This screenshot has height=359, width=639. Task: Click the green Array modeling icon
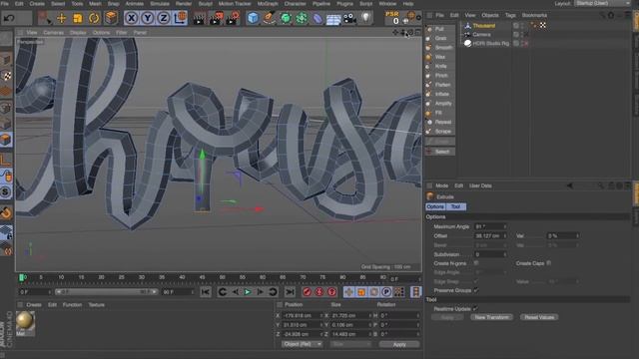(x=302, y=18)
